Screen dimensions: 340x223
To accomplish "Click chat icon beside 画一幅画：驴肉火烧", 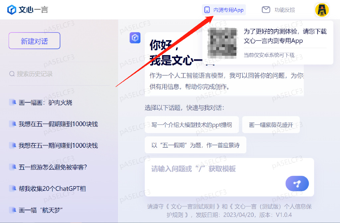I will (13, 102).
